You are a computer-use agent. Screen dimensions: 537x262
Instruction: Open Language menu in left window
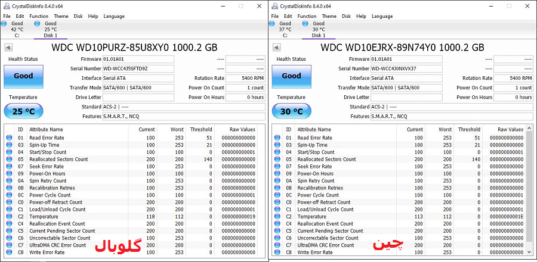point(114,16)
